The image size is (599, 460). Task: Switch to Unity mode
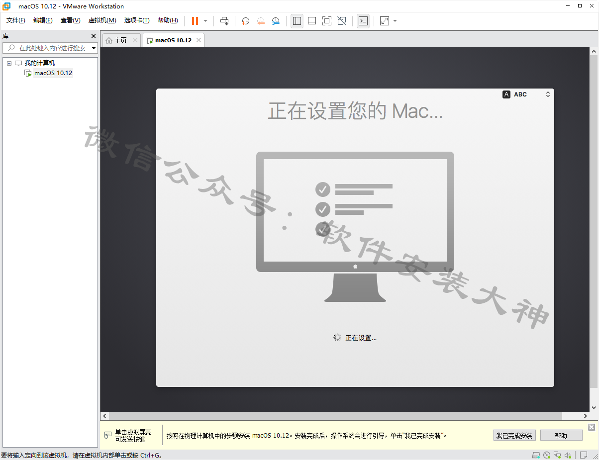(342, 21)
